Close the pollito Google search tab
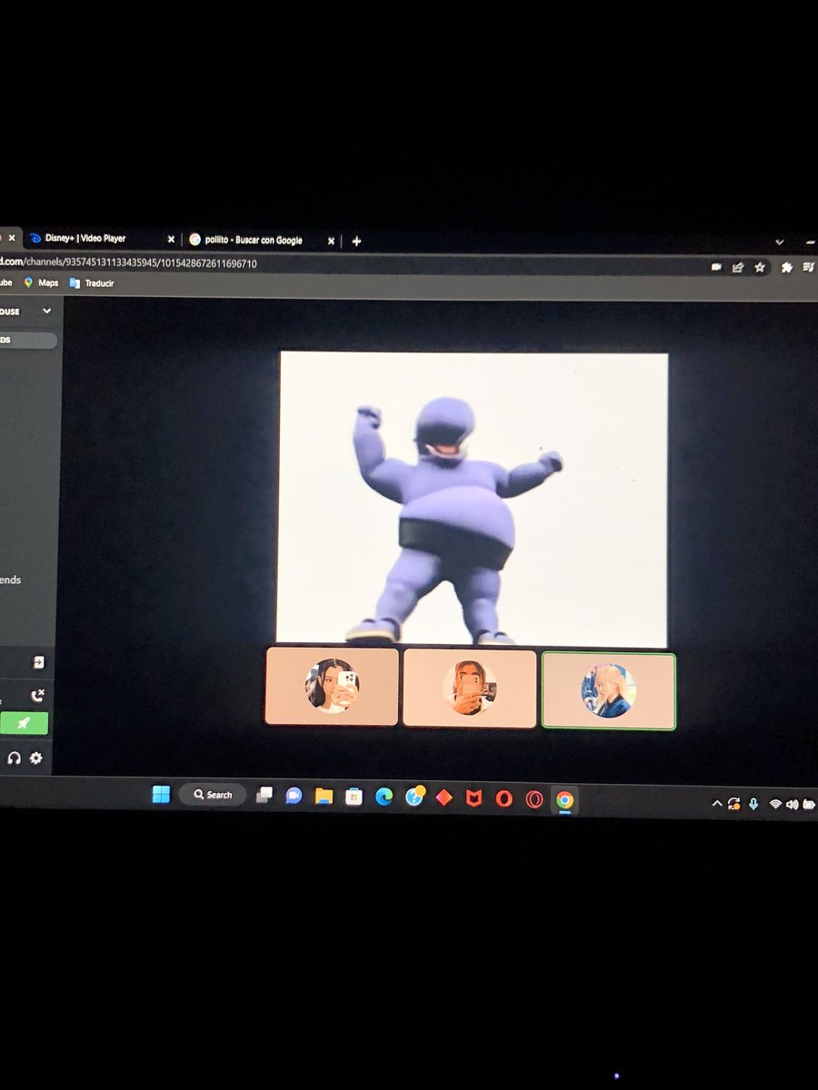The image size is (818, 1090). click(x=331, y=242)
